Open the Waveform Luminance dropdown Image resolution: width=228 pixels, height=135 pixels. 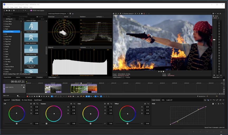tap(103, 17)
